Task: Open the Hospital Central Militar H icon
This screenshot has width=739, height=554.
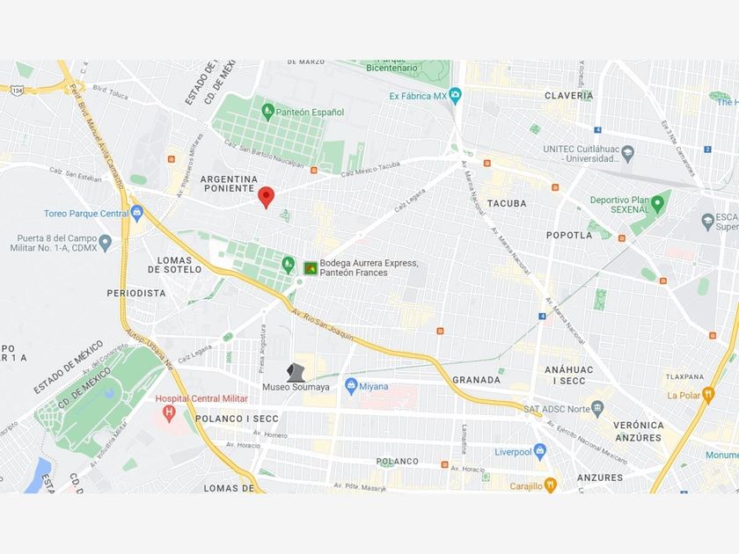Action: (169, 413)
